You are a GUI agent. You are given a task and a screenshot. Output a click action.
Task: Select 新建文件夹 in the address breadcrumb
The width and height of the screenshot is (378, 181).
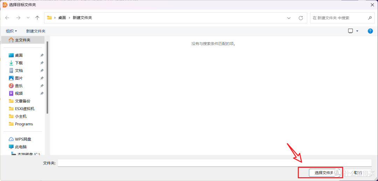tap(82, 18)
